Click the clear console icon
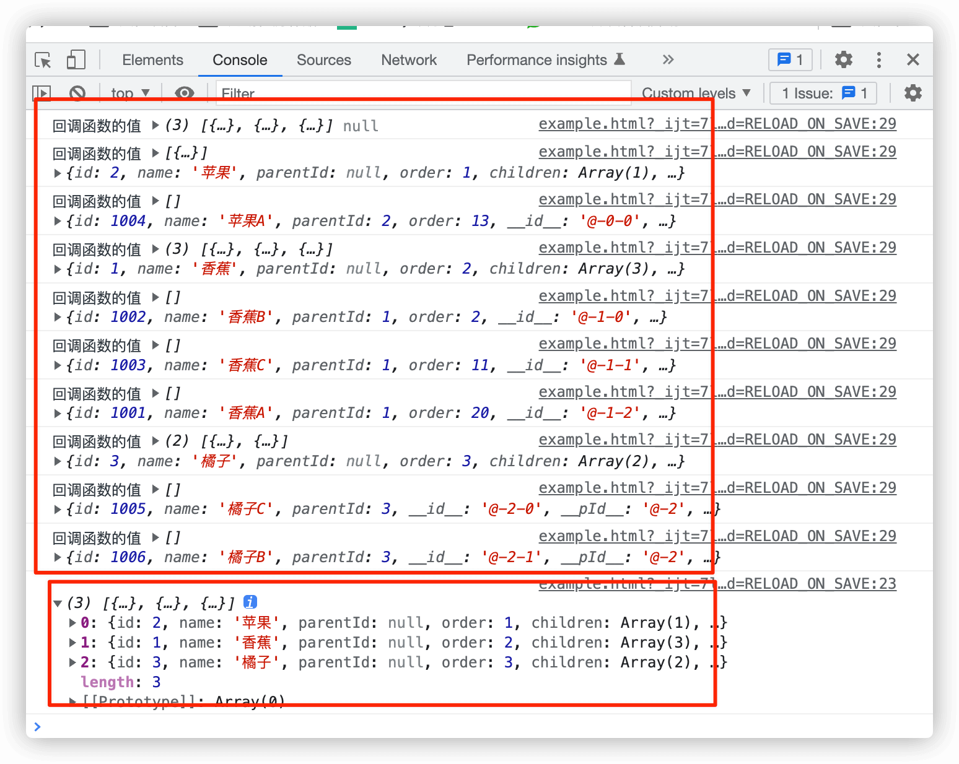959x764 pixels. pyautogui.click(x=77, y=93)
